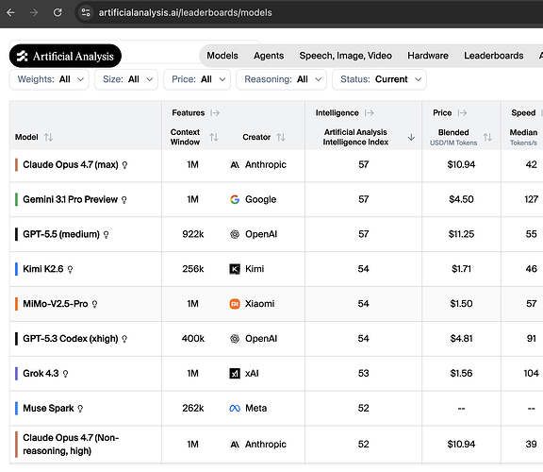Reload the page with the refresh icon
The image size is (543, 472).
[x=58, y=13]
